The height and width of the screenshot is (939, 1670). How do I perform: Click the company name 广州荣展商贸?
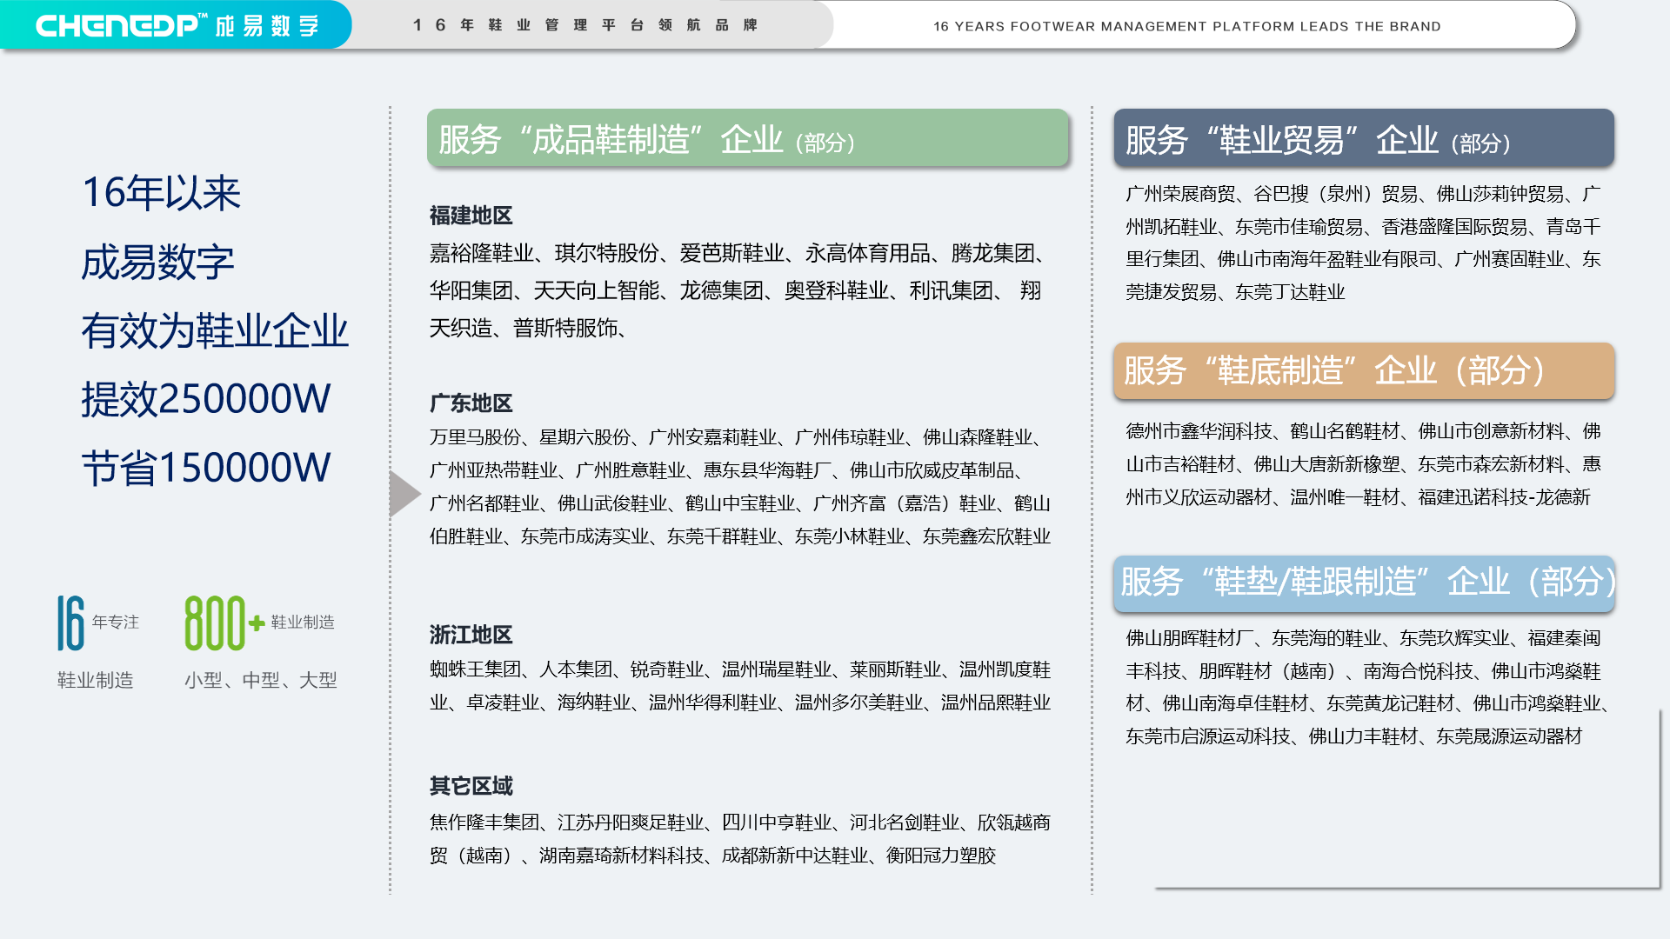point(1180,194)
